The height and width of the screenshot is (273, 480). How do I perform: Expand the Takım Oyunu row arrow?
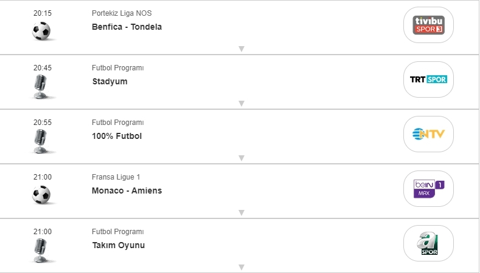pyautogui.click(x=241, y=267)
